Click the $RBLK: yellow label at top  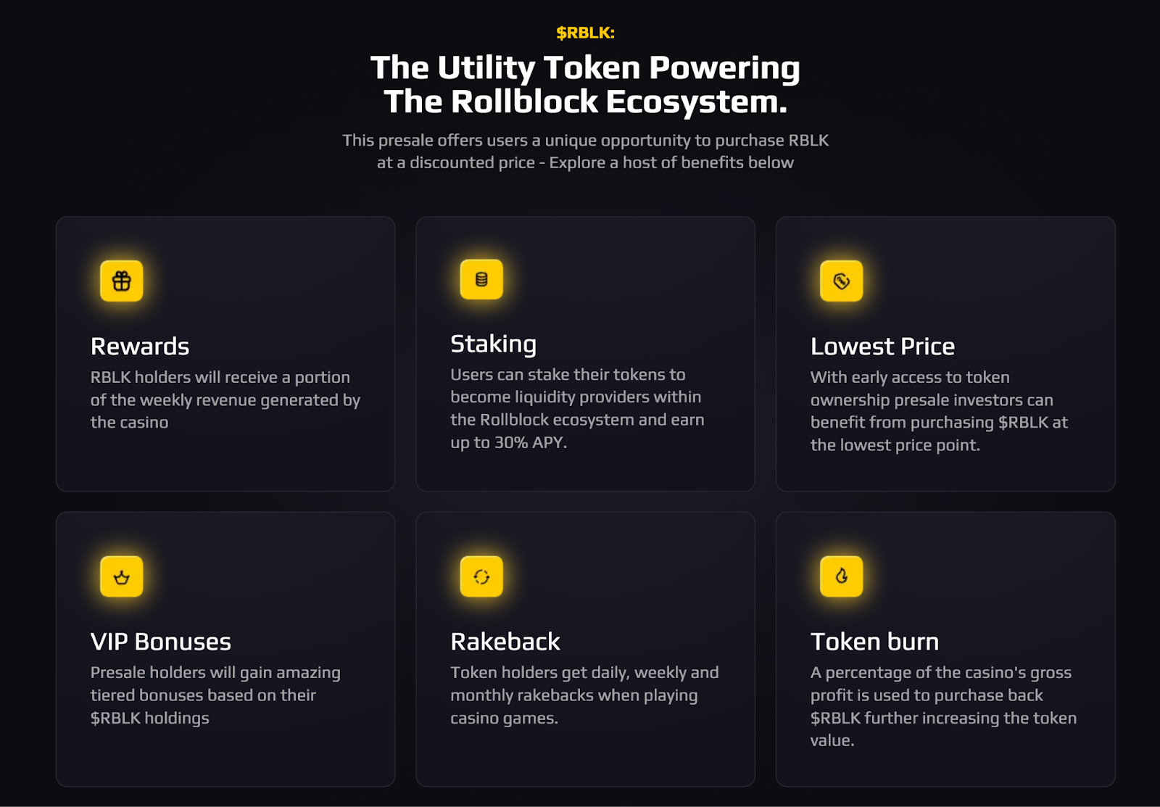[585, 33]
